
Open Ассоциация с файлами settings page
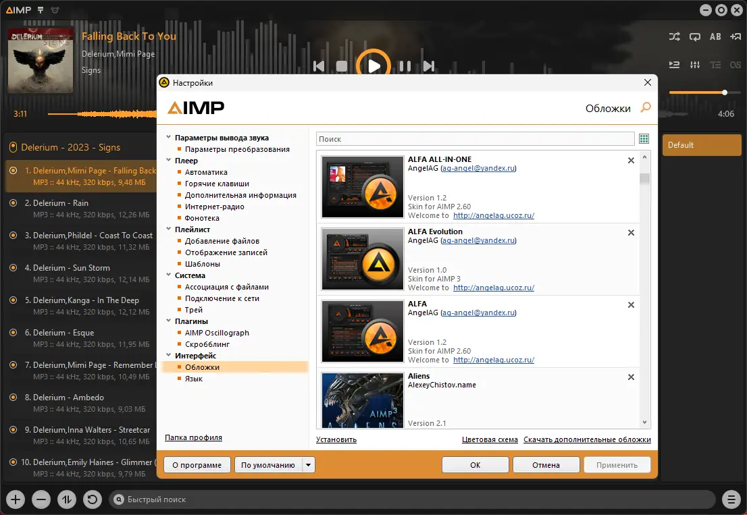(x=227, y=287)
